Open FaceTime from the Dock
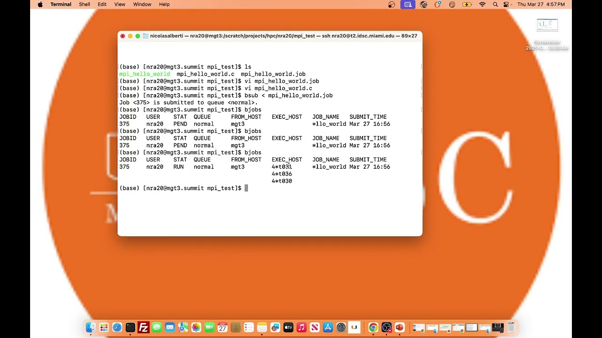602x338 pixels. (209, 327)
